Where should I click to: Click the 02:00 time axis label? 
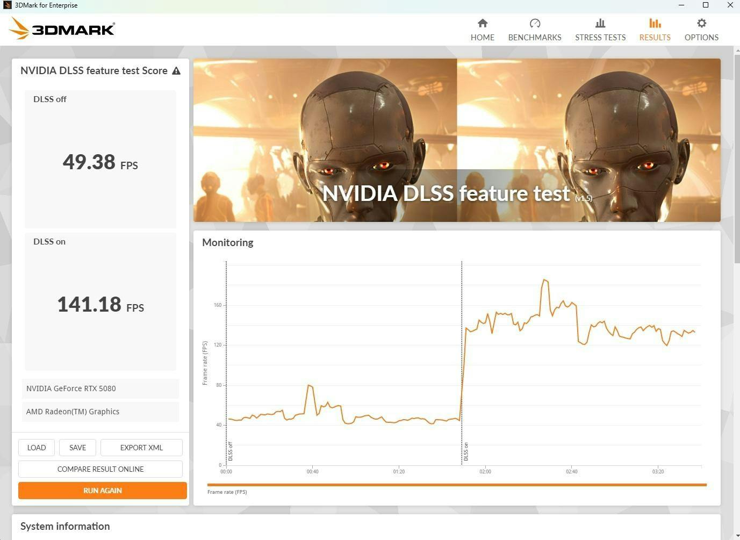pyautogui.click(x=485, y=472)
